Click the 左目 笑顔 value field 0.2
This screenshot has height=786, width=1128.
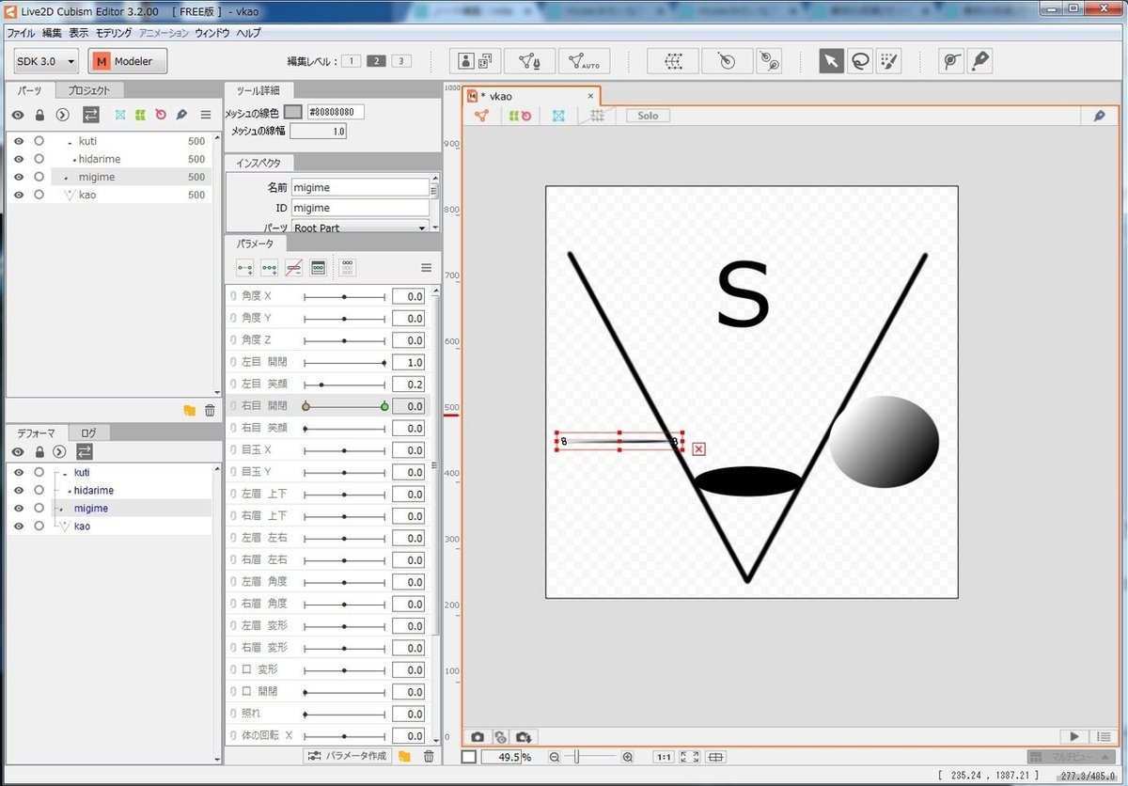tap(408, 385)
